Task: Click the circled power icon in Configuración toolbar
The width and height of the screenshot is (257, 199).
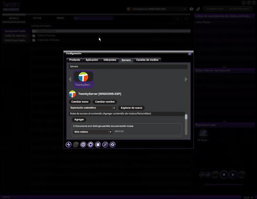Action: point(90,145)
